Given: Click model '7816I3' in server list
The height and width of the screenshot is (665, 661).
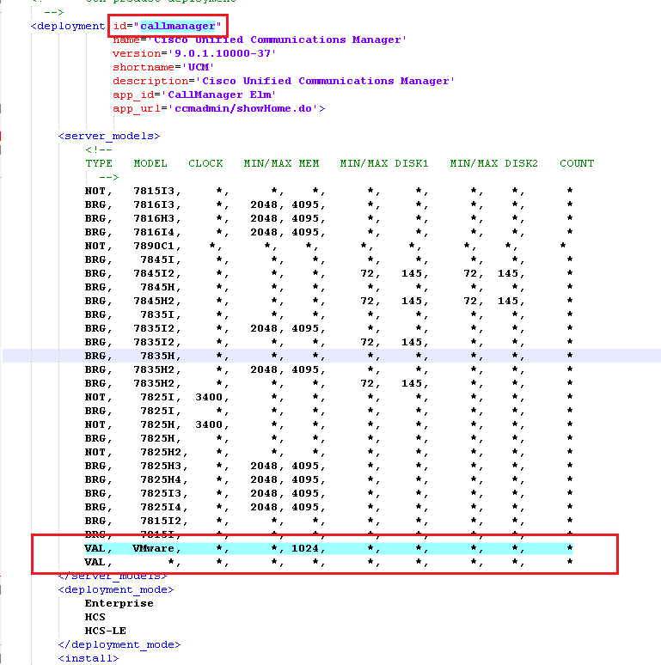Looking at the screenshot, I should pos(154,204).
